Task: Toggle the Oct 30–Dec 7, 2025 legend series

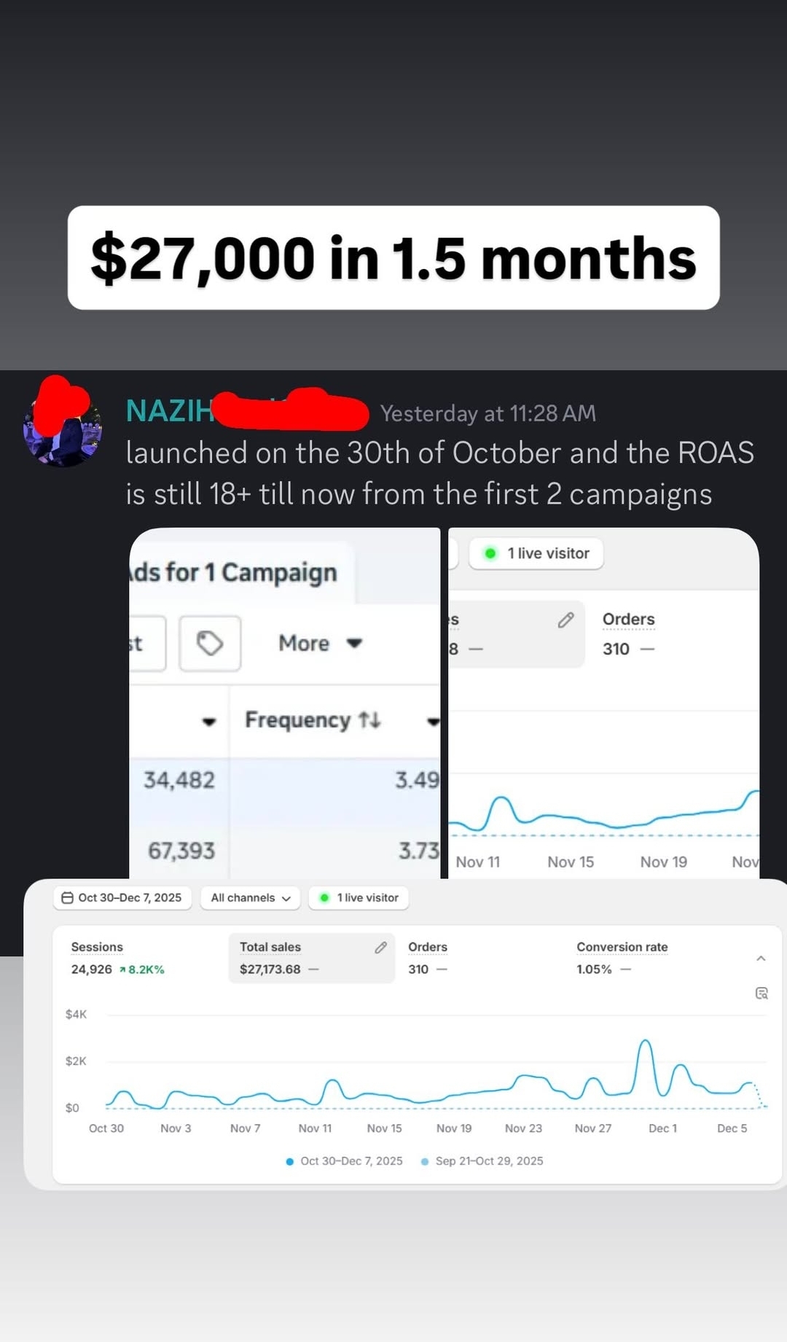Action: [345, 1160]
